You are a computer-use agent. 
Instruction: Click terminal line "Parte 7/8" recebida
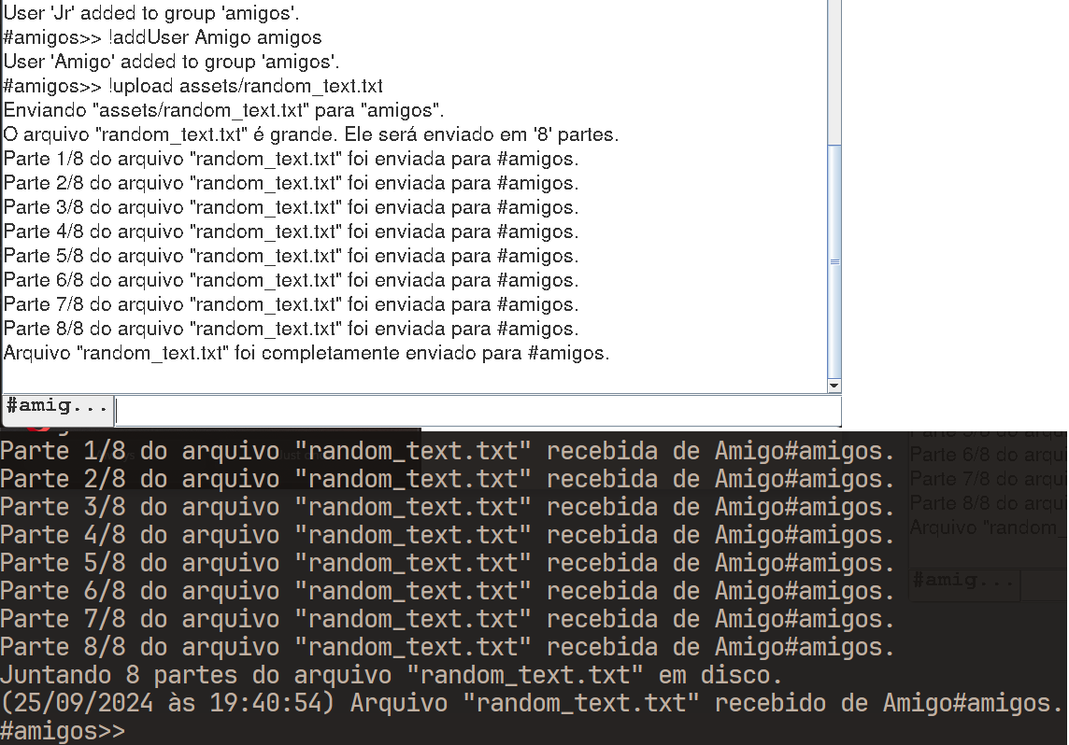(x=448, y=619)
